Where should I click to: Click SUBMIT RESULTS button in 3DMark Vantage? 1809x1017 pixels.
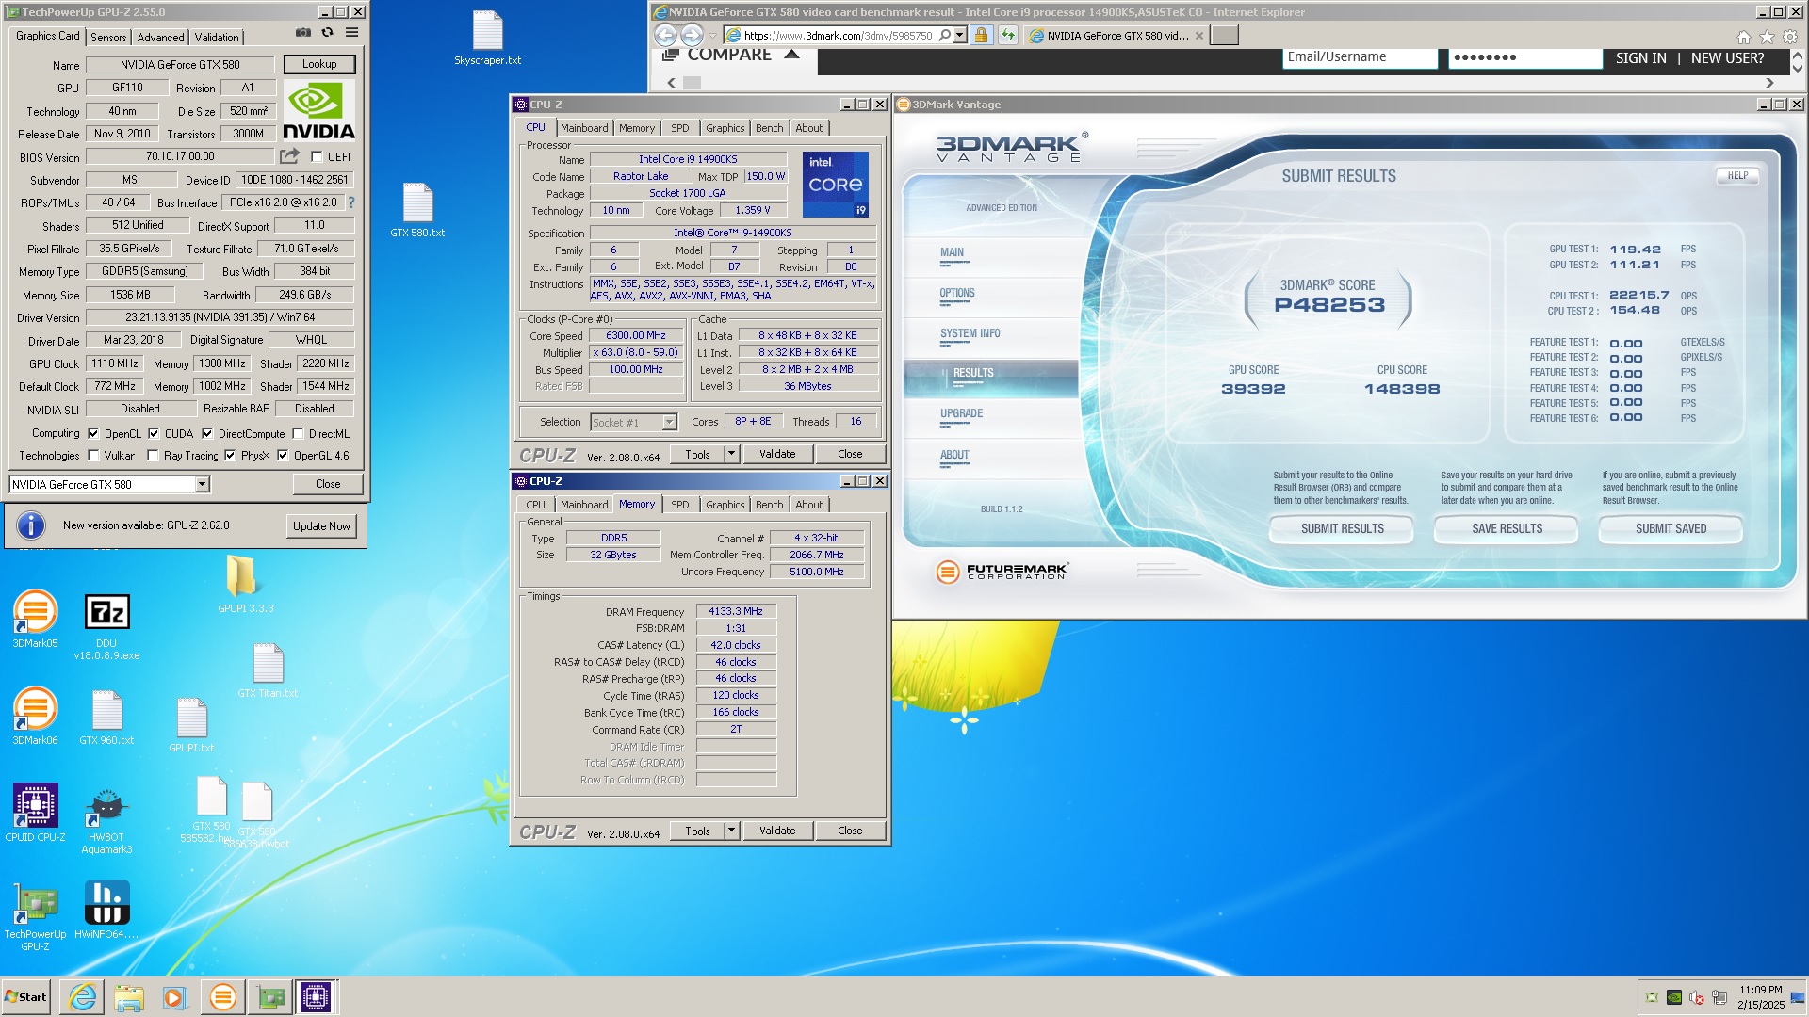1342,529
